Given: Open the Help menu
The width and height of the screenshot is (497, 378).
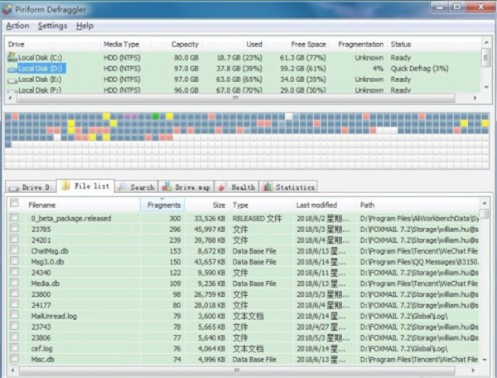Looking at the screenshot, I should click(84, 26).
